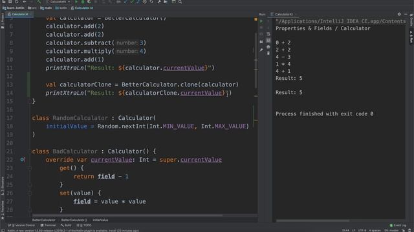
Task: Click the editor vertical scrollbar thumb
Action: tap(256, 61)
